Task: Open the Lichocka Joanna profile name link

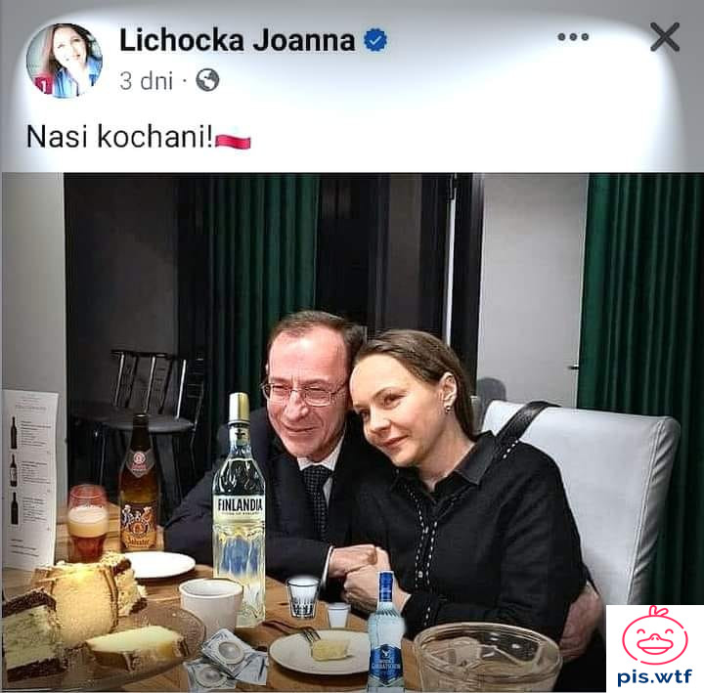Action: [237, 40]
